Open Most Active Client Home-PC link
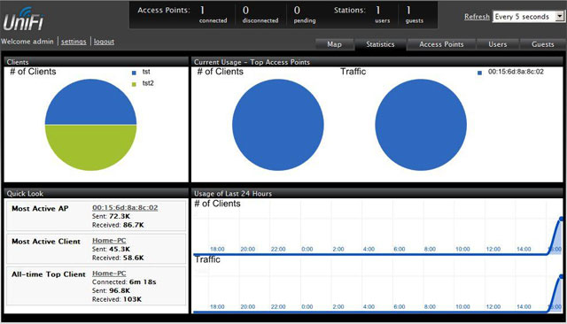 click(109, 240)
